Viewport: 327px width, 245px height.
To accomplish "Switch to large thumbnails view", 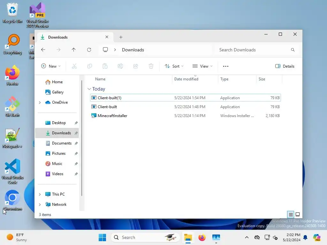I will pos(298,214).
